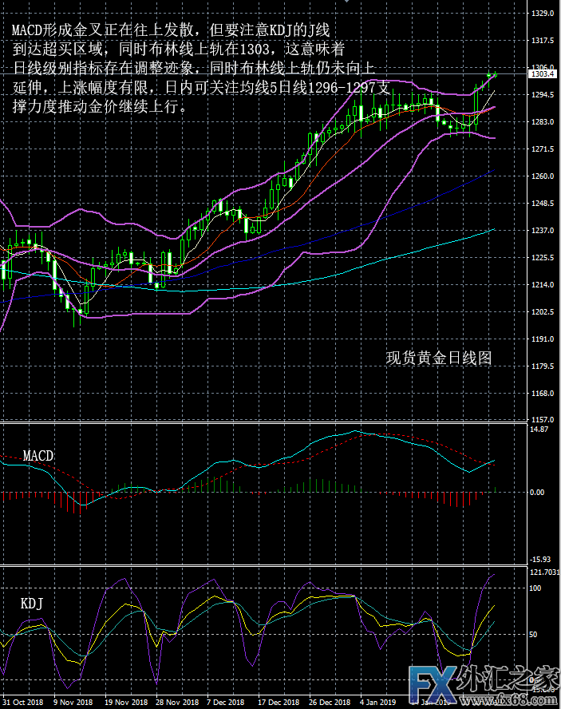Click the KDJ scale value 121.7031
This screenshot has width=561, height=709.
545,572
